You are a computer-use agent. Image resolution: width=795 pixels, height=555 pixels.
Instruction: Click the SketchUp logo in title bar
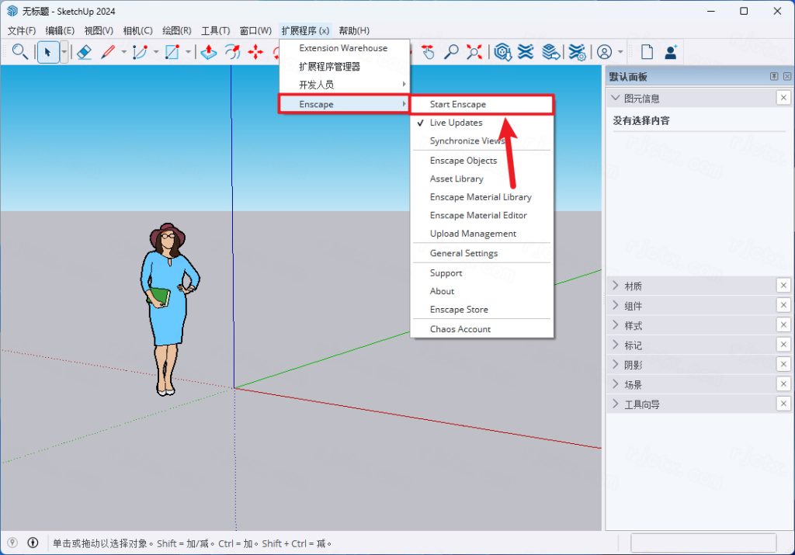[12, 11]
